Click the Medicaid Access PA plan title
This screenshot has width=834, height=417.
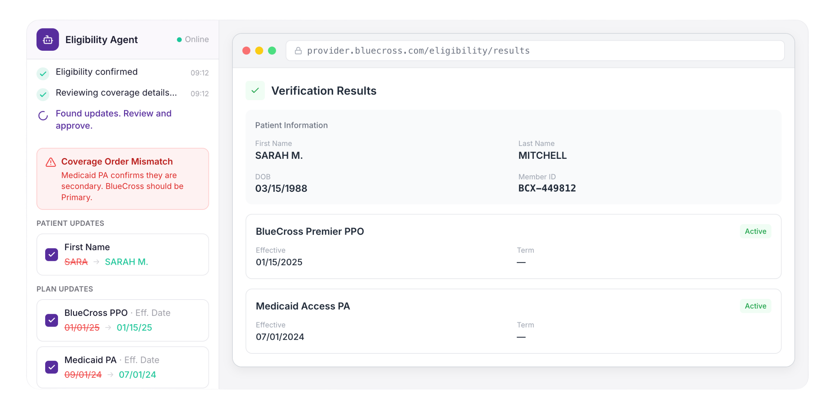tap(303, 306)
